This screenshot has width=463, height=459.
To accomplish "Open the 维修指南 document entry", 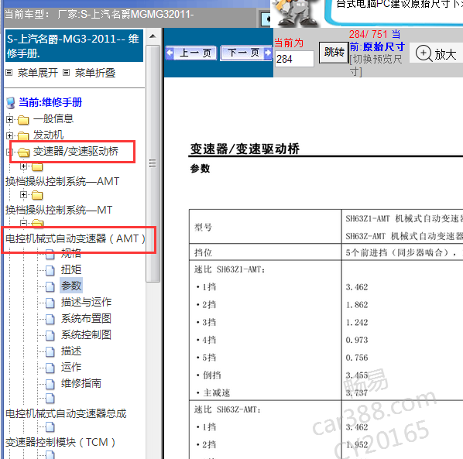I will 81,383.
